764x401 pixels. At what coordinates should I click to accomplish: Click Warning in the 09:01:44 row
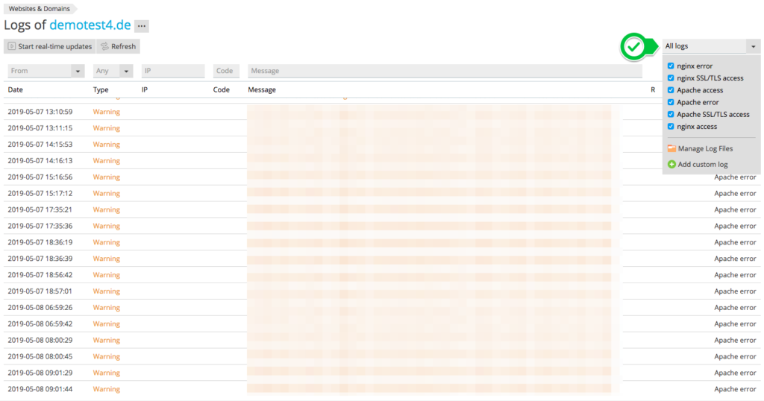tap(106, 389)
